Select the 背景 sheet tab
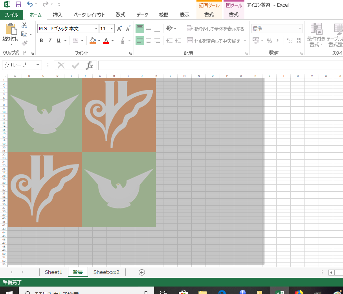343x294 pixels. 77,272
